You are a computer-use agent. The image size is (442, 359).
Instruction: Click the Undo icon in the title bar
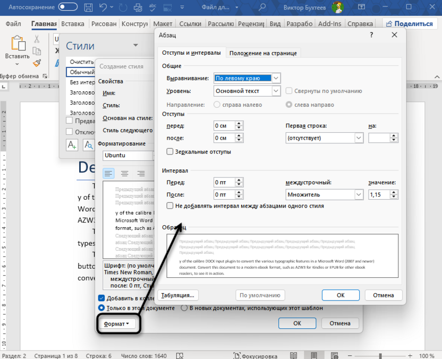click(x=104, y=7)
